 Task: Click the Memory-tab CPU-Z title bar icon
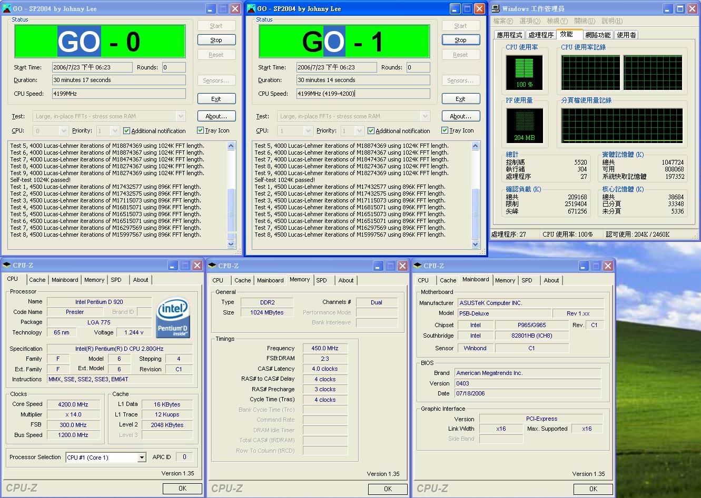[x=212, y=266]
